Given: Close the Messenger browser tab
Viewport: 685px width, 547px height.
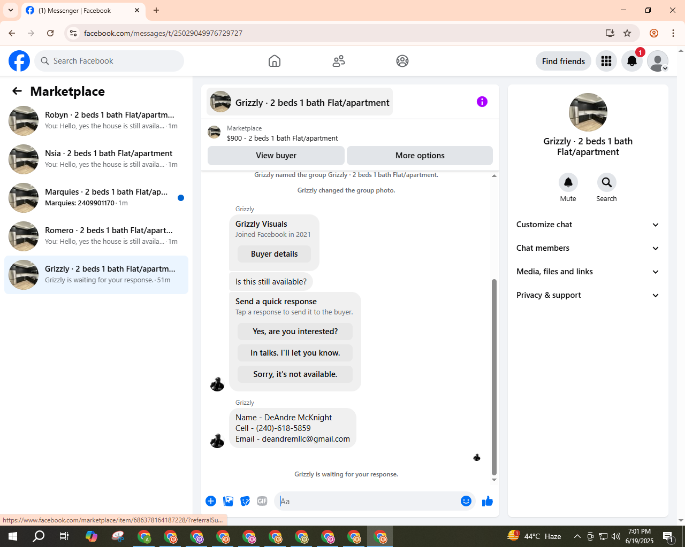Looking at the screenshot, I should point(137,10).
